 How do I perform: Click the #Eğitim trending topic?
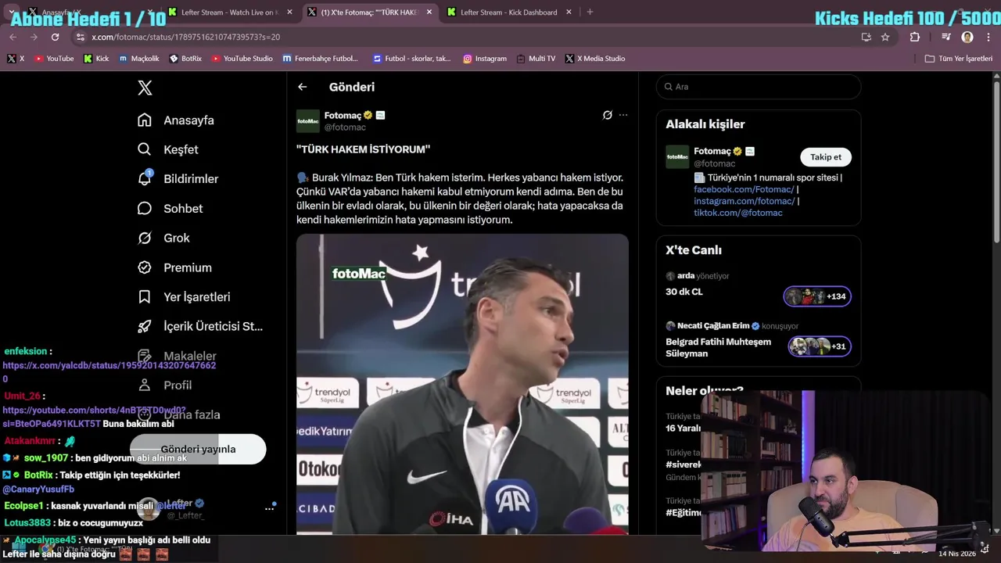pyautogui.click(x=684, y=512)
